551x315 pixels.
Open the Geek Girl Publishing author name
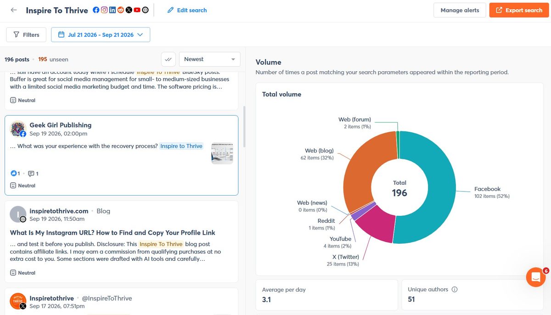[x=61, y=125]
